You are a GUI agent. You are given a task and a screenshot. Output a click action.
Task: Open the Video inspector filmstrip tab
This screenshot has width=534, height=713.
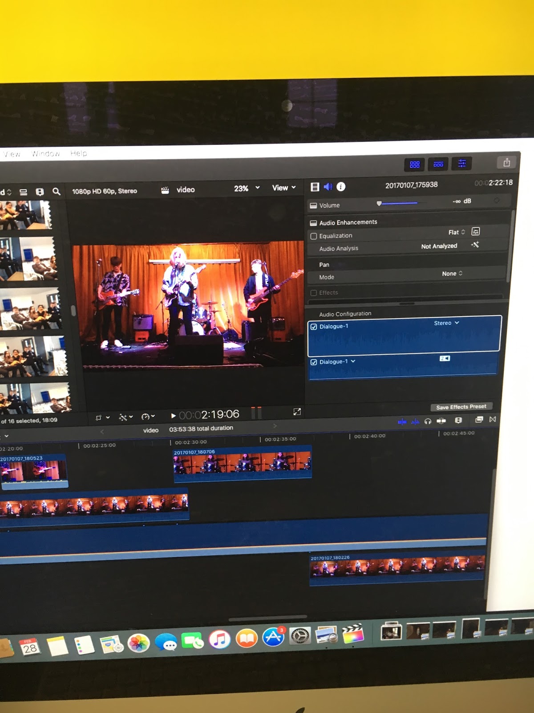315,187
